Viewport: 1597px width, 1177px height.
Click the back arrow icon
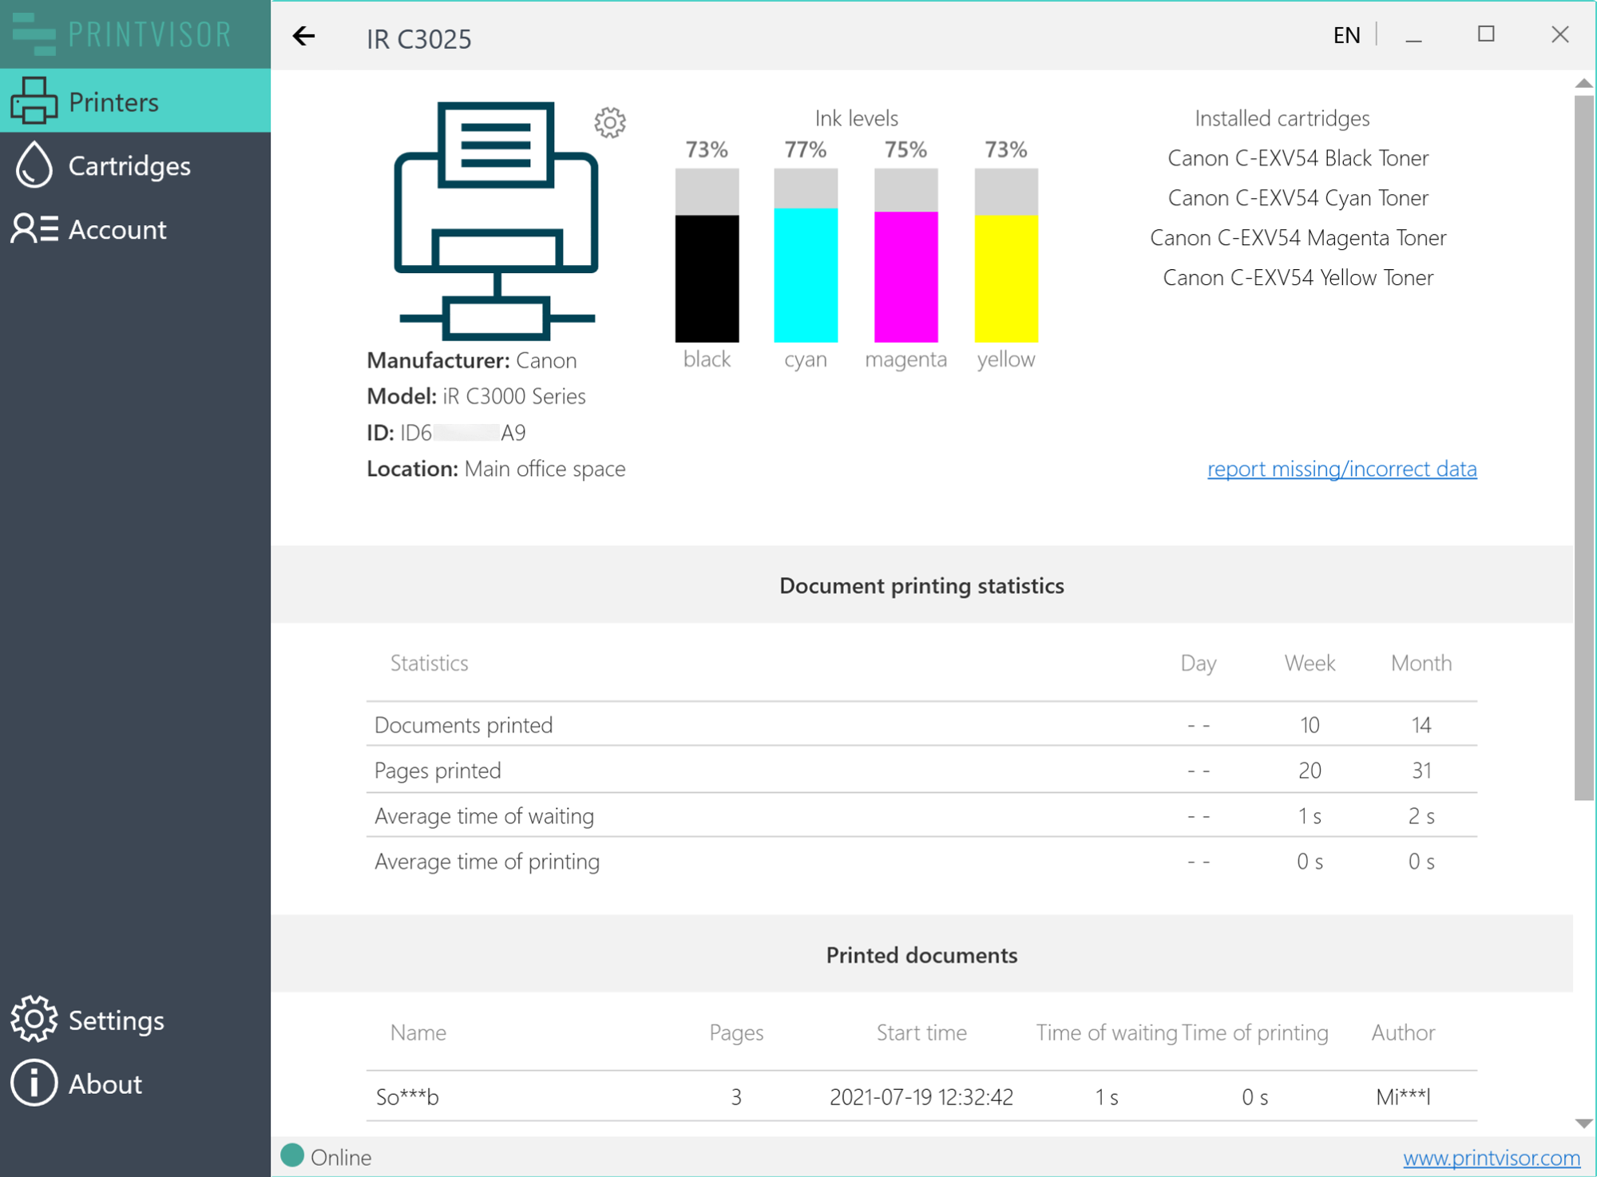303,36
